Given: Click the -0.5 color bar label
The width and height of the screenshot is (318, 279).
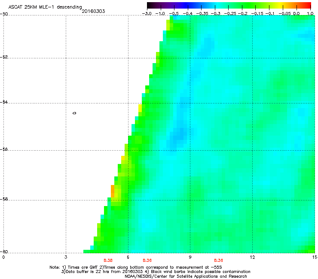Looking at the screenshot, I should 174,14.
